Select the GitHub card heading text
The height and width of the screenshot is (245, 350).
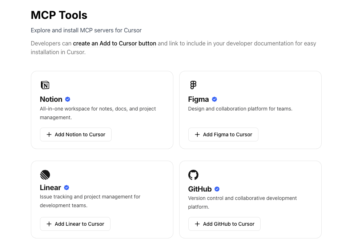click(x=200, y=189)
